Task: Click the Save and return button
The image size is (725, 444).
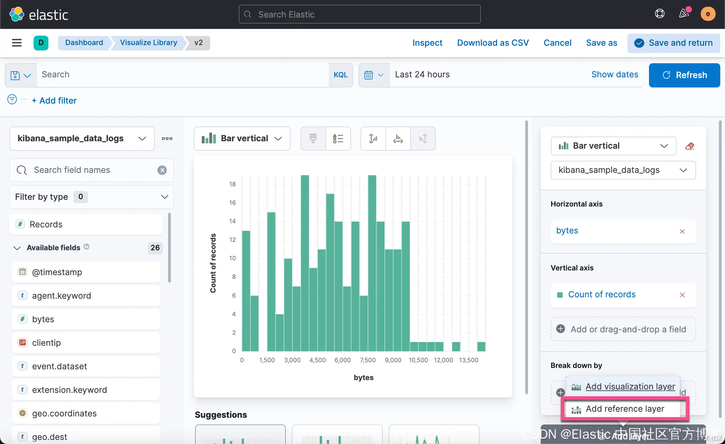Action: (x=674, y=43)
